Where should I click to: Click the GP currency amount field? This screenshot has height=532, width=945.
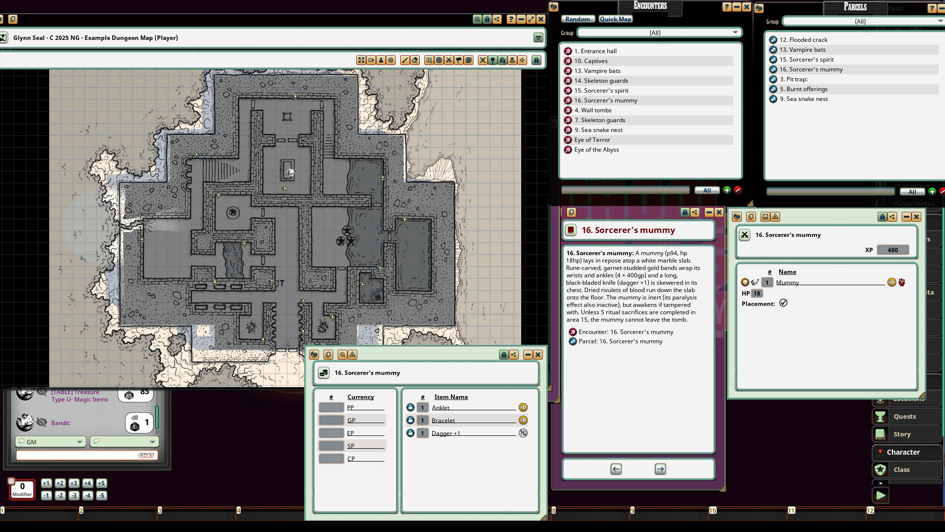click(x=331, y=420)
